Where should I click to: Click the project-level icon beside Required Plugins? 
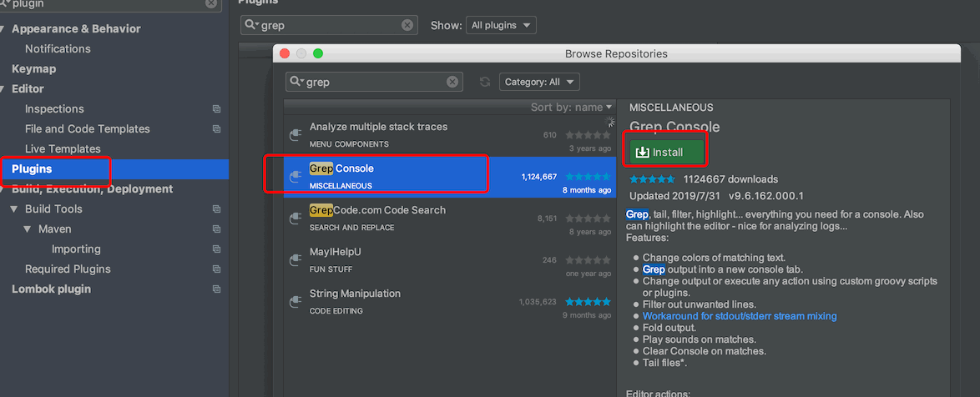[x=216, y=269]
